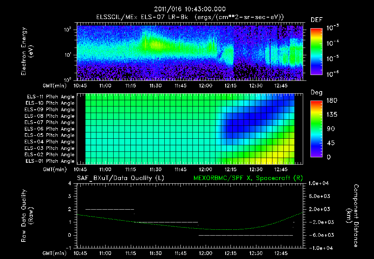Screen dimensions: 374x259
Task: Click the ELS-01 Pitch Angle row label
Action: click(50, 161)
